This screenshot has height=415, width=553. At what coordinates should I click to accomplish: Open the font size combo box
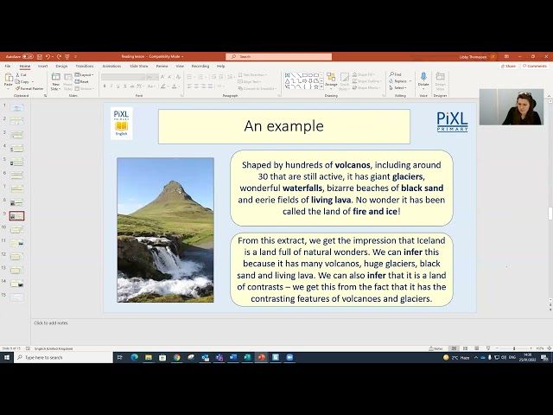click(152, 77)
